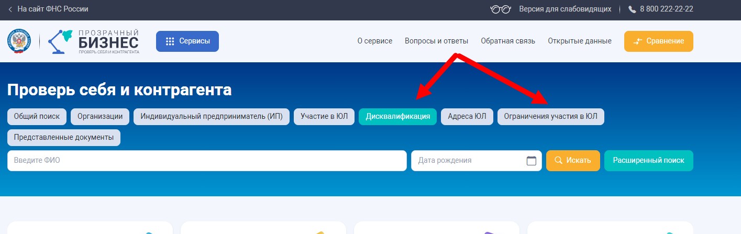The image size is (741, 234).
Task: Open Версия для слабовидящих link
Action: point(565,9)
